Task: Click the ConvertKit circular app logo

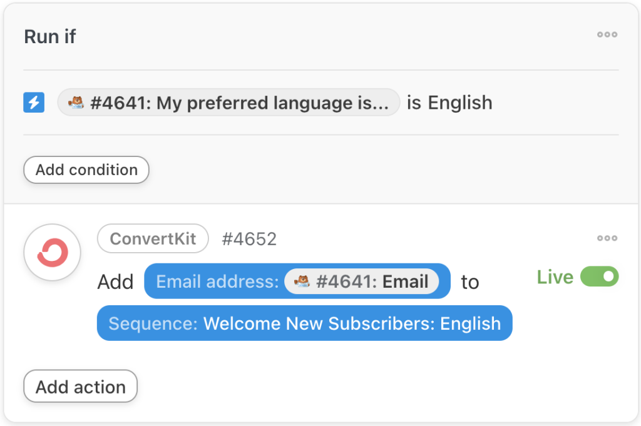Action: click(x=52, y=251)
